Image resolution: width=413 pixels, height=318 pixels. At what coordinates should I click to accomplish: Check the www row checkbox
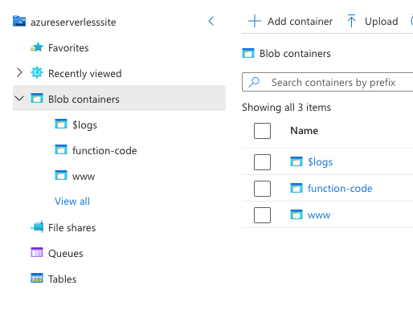[x=262, y=215]
